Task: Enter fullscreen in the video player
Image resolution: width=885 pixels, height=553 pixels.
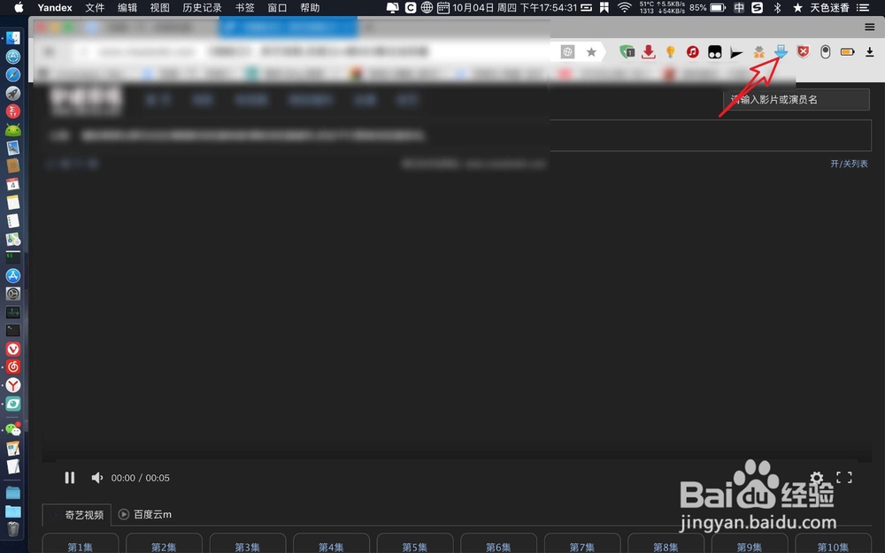Action: click(843, 478)
